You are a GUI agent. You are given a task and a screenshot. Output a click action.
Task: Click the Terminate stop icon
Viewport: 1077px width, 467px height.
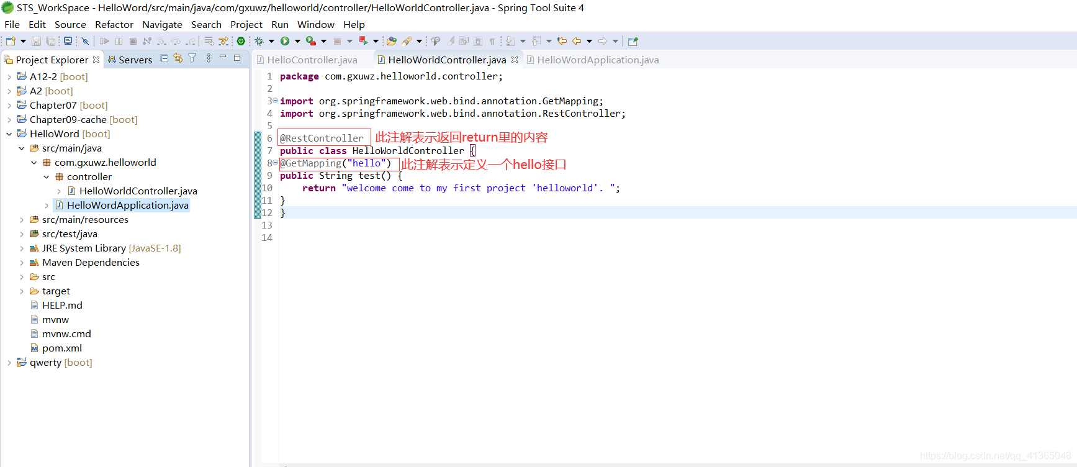coord(133,41)
